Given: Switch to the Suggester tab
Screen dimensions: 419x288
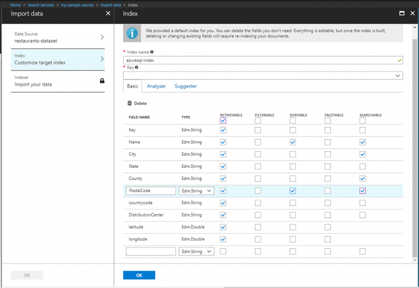Looking at the screenshot, I should [x=185, y=86].
